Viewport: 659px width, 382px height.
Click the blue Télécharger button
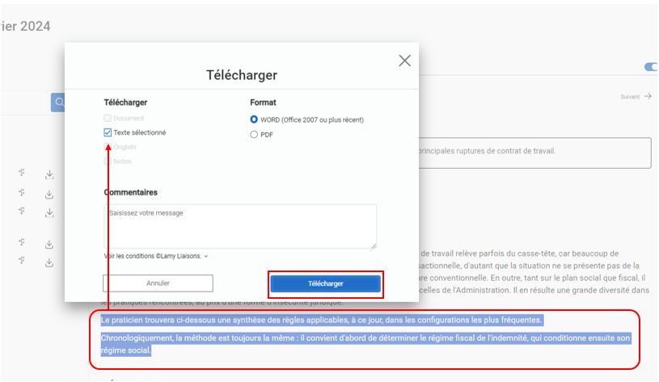(x=325, y=283)
